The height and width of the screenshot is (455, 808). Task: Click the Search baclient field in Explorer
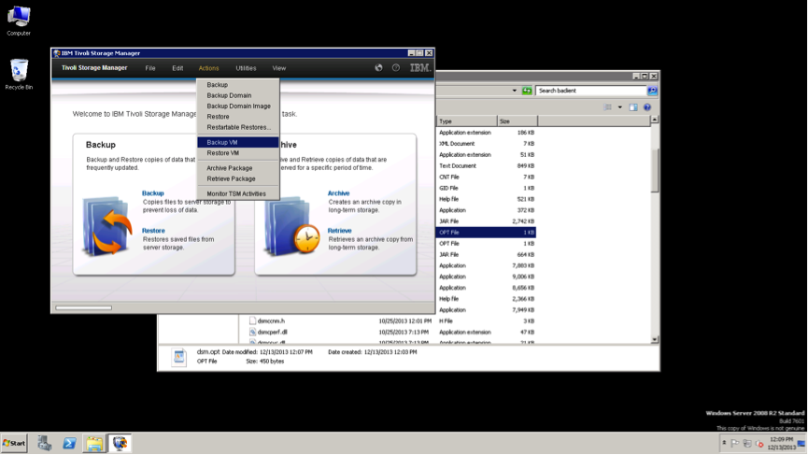(x=590, y=91)
